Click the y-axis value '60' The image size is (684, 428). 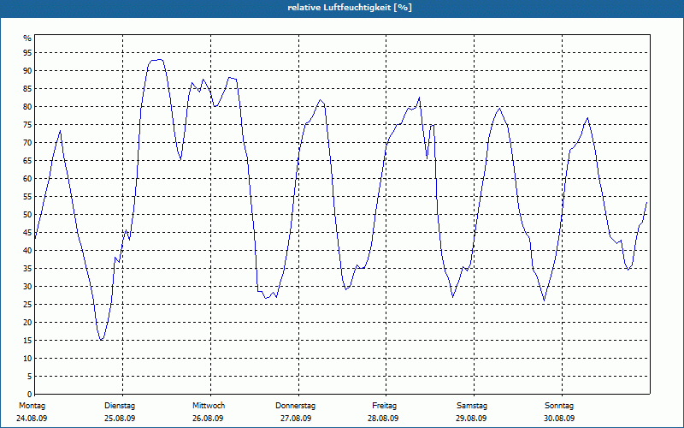(x=27, y=179)
